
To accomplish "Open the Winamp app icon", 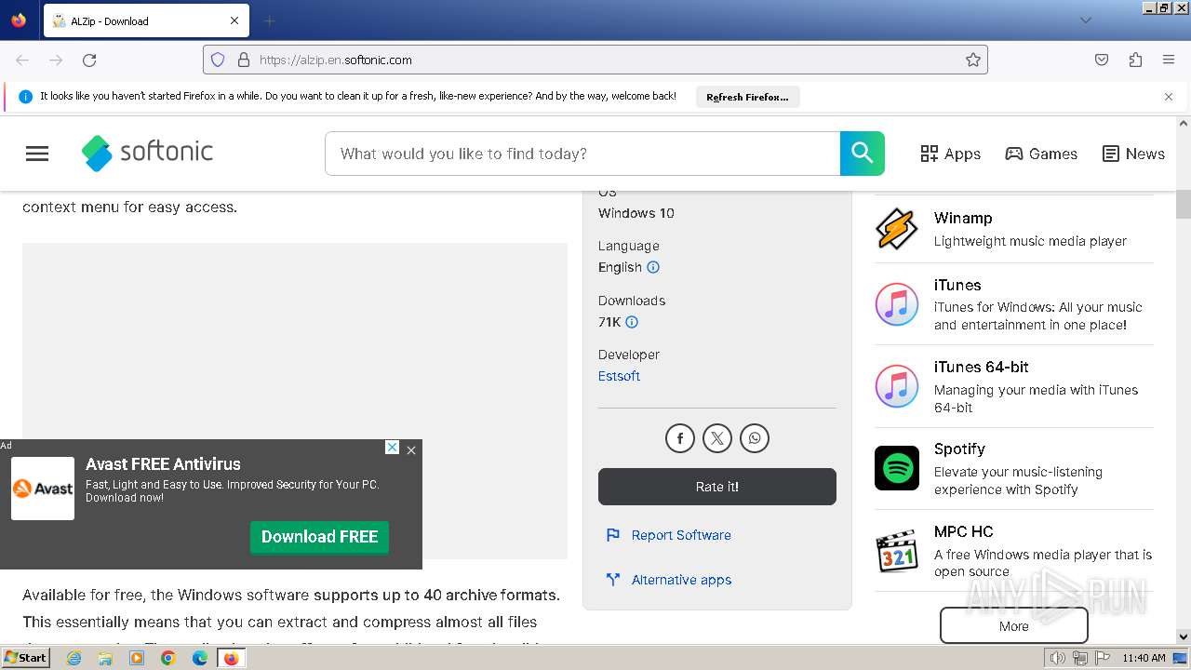I will click(897, 229).
